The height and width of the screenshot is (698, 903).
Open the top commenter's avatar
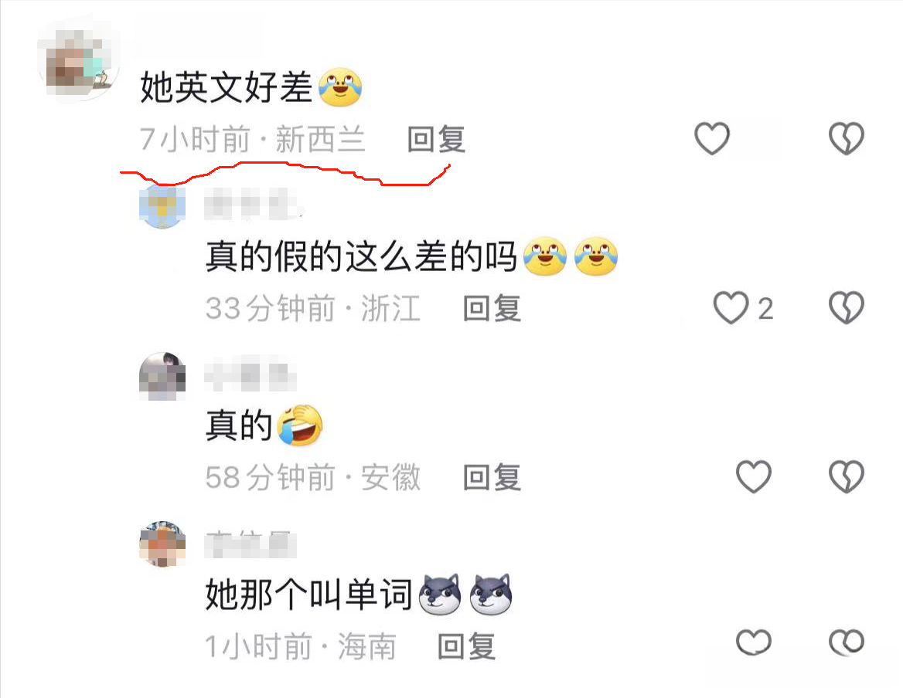click(x=78, y=60)
